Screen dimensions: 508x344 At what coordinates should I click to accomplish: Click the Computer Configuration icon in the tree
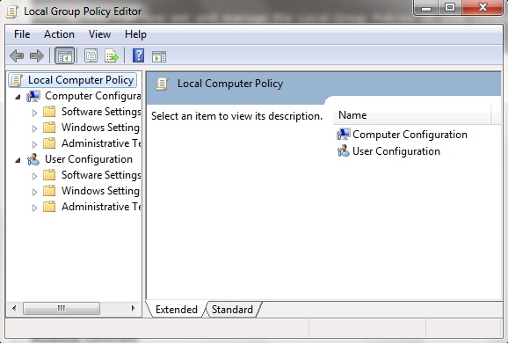[33, 96]
